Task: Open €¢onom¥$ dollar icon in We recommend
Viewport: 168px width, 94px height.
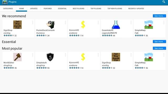Action: pyautogui.click(x=83, y=25)
